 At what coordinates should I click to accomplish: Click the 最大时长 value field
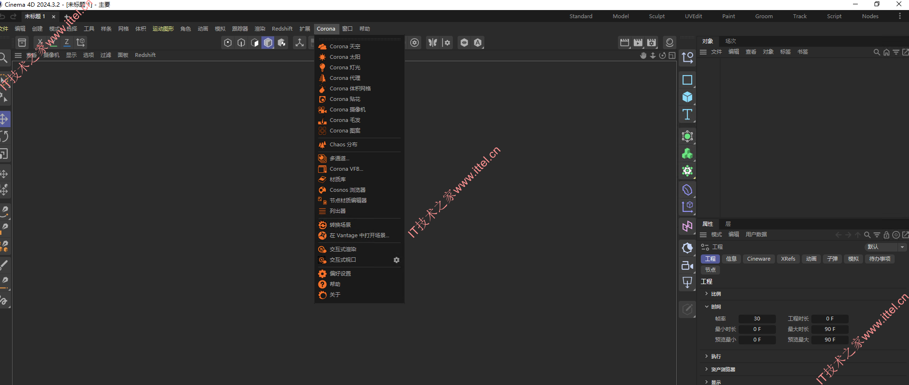coord(830,329)
